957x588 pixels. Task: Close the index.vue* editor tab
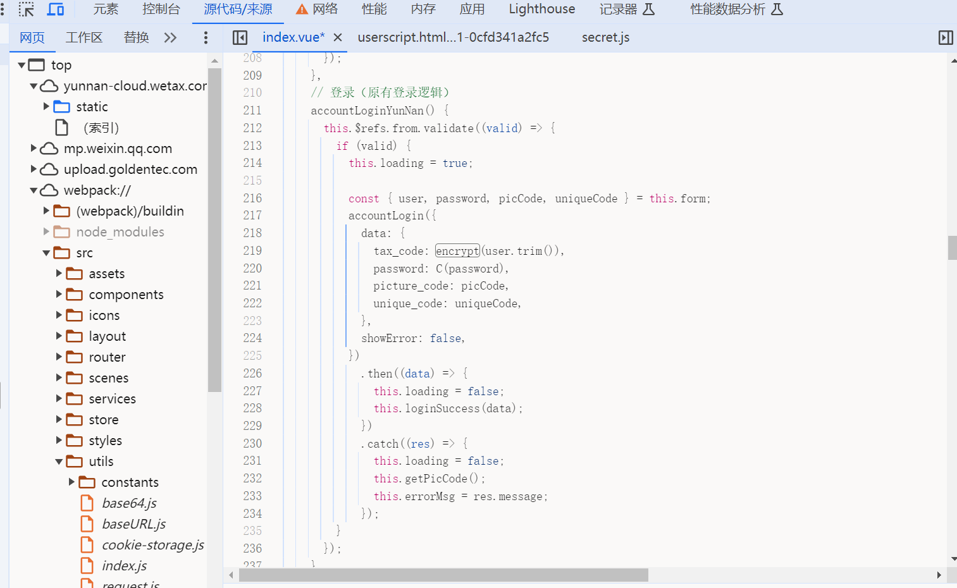tap(338, 38)
